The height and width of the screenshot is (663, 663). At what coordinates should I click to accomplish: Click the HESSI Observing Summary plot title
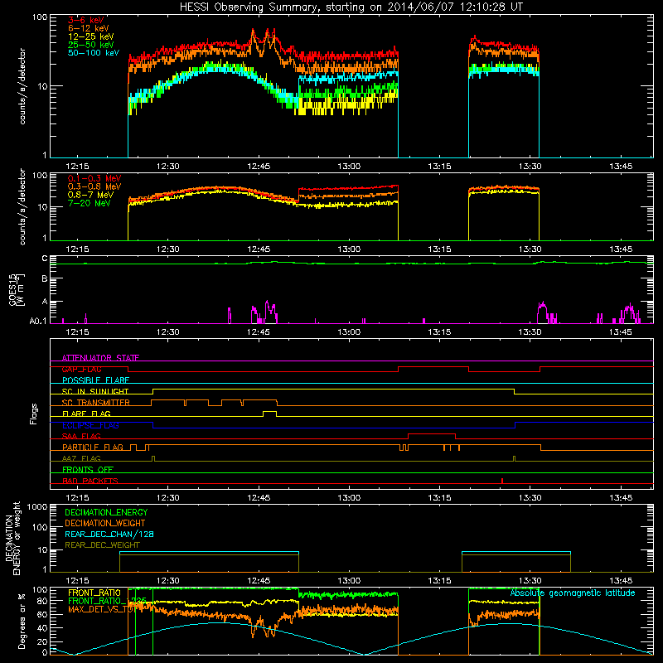coord(351,7)
